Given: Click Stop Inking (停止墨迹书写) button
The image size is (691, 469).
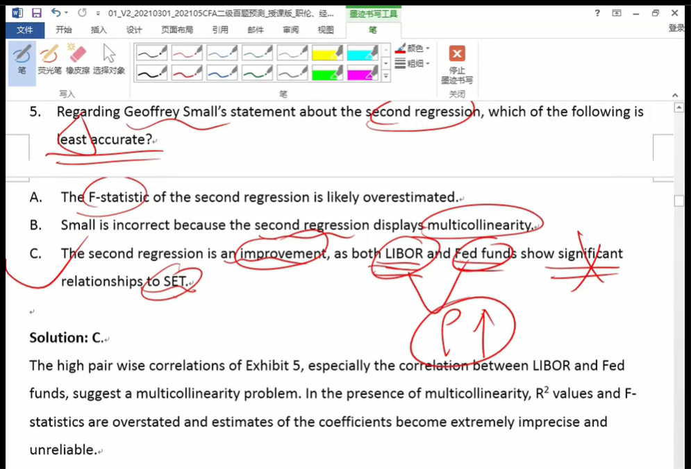Looking at the screenshot, I should tap(457, 64).
